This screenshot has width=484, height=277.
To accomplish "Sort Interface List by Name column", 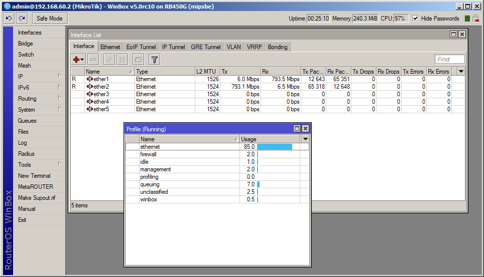I will (x=109, y=72).
